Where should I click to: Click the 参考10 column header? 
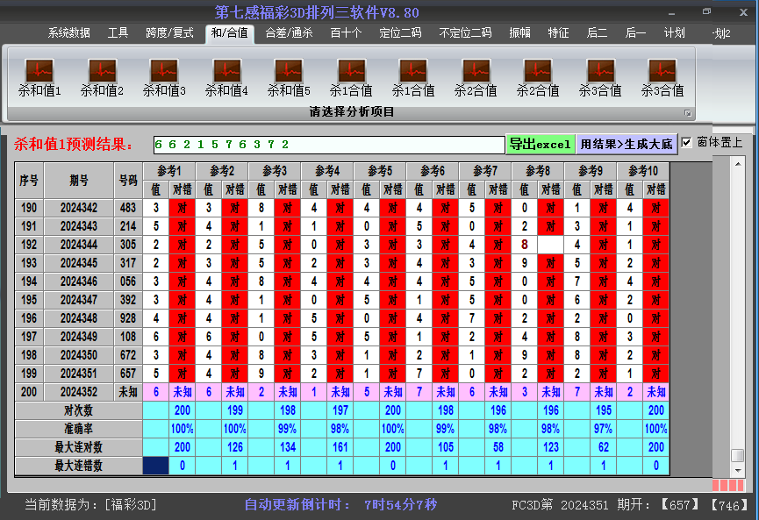643,171
